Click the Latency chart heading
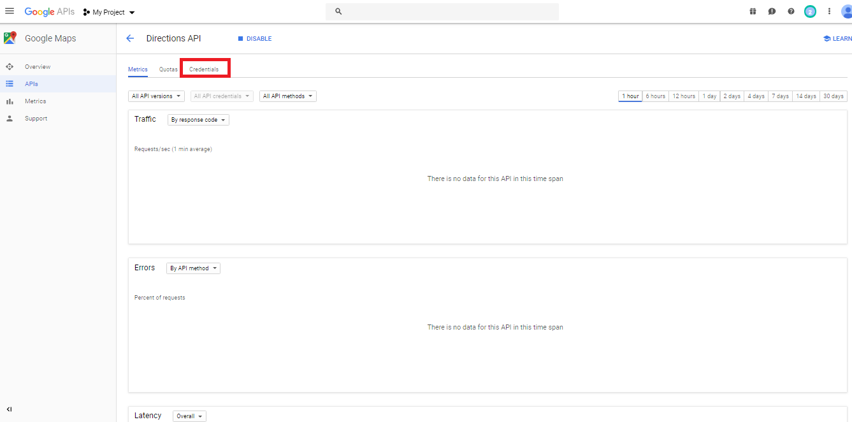Viewport: 852px width, 422px height. point(148,416)
